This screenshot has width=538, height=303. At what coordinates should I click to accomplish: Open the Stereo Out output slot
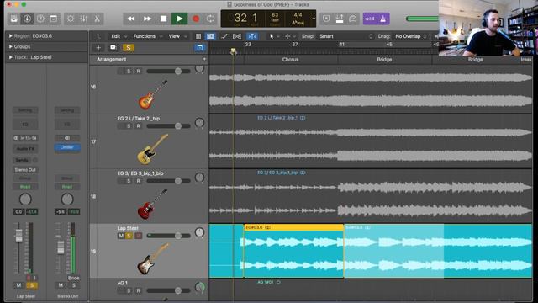coord(25,170)
